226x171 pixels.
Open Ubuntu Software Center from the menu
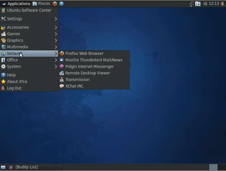point(29,10)
